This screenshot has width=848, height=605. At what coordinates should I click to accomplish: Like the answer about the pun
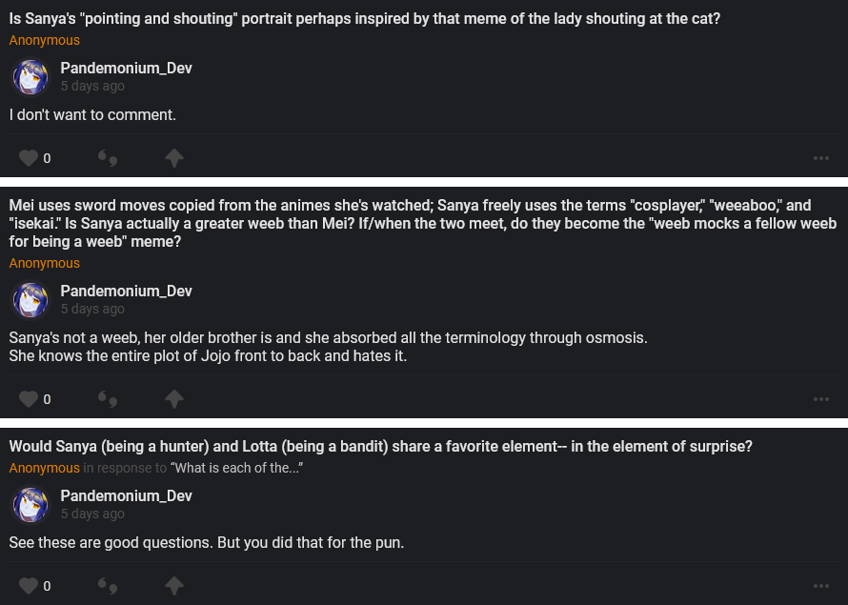point(30,585)
